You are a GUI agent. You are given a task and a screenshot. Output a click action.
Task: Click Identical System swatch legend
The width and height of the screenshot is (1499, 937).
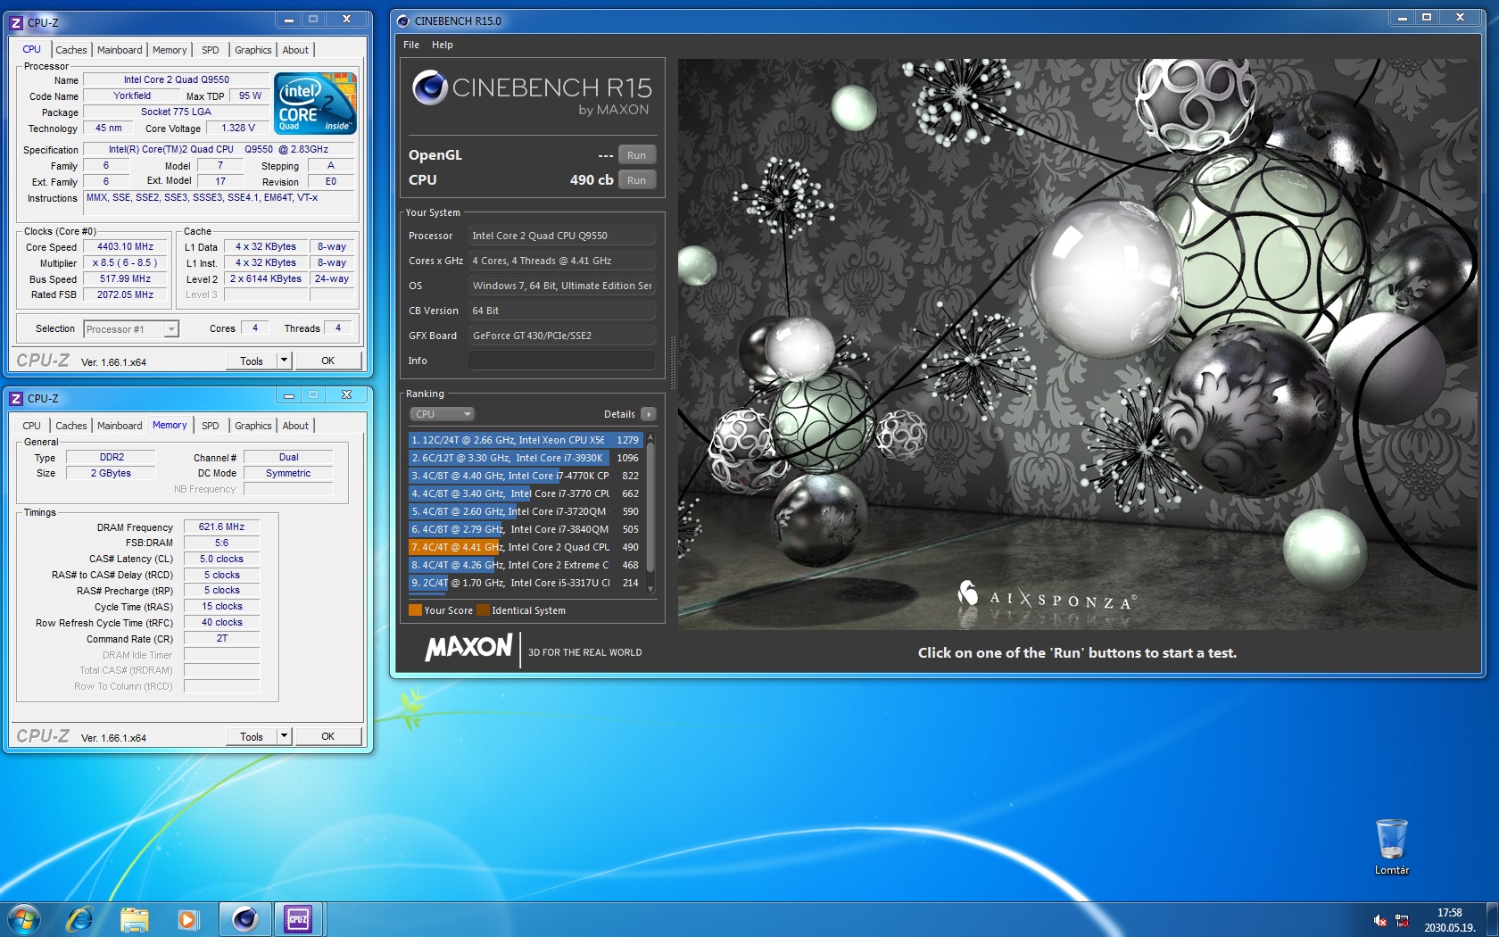[x=484, y=610]
